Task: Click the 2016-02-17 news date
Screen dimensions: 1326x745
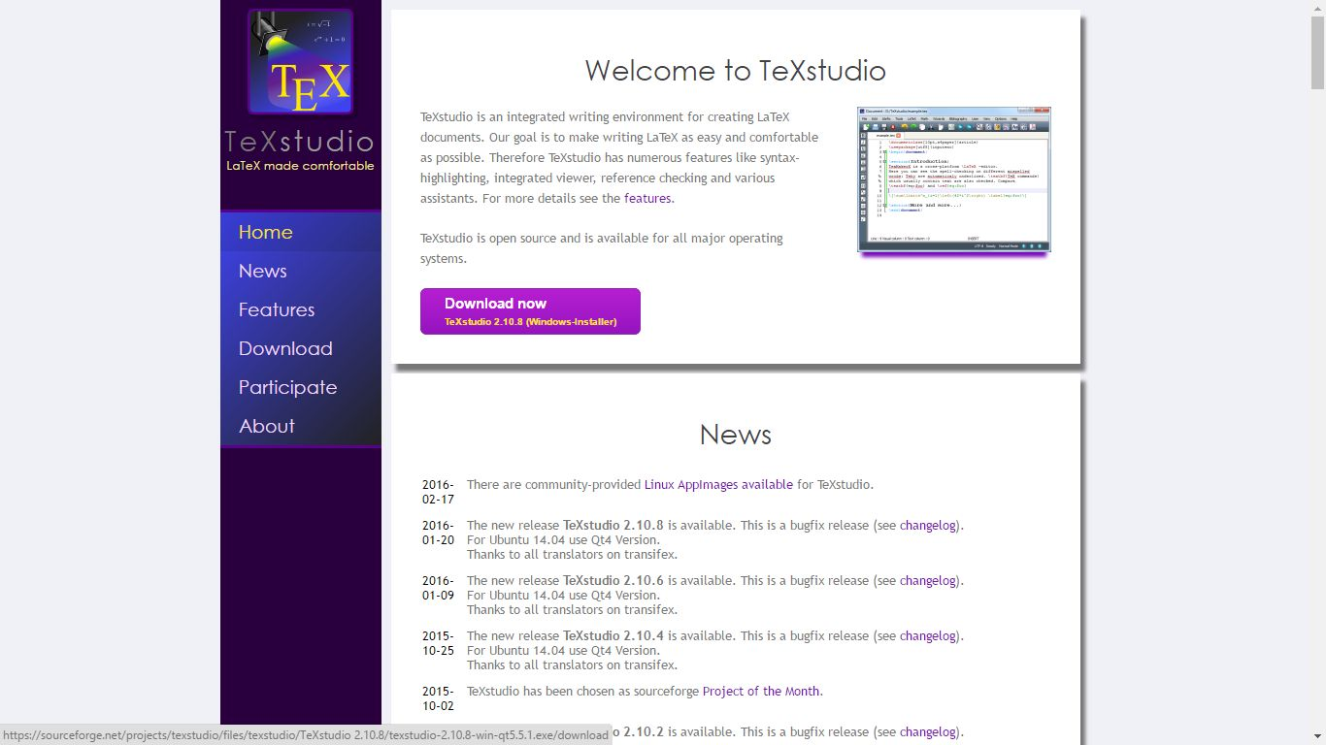Action: click(438, 492)
